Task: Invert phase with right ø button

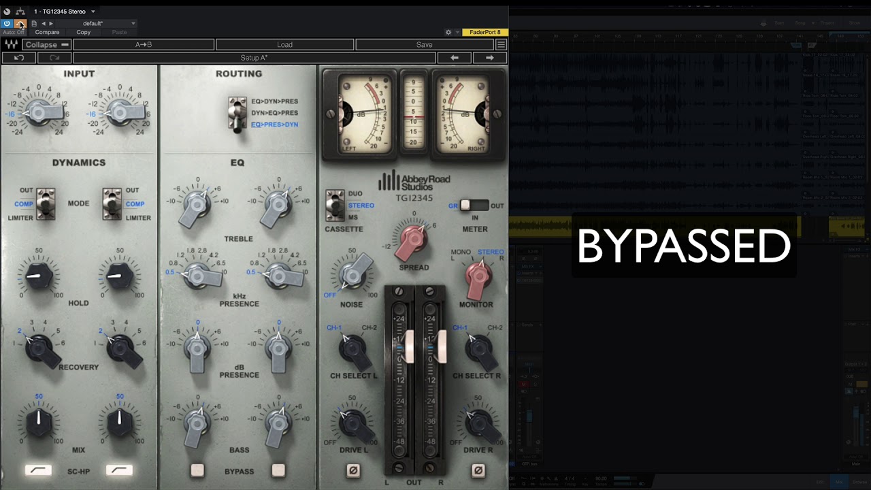Action: 478,470
